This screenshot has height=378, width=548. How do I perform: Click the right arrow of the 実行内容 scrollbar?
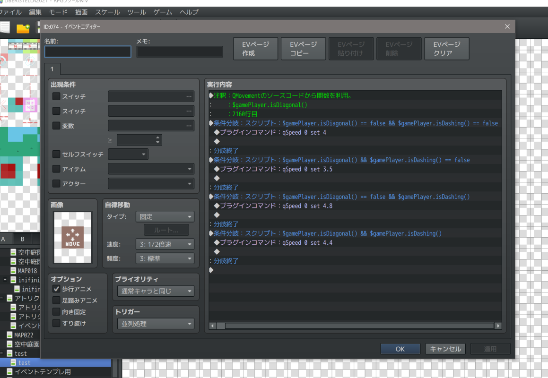(498, 326)
